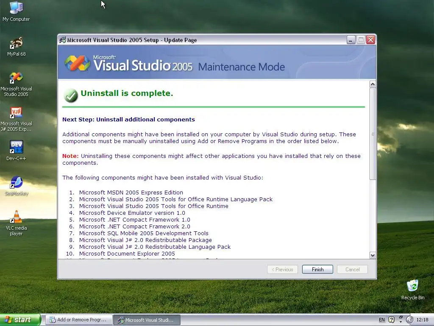Click 'Microsoft .NET Compact Framework 1.0' item
Viewport: 434px width, 326px height.
(x=134, y=219)
